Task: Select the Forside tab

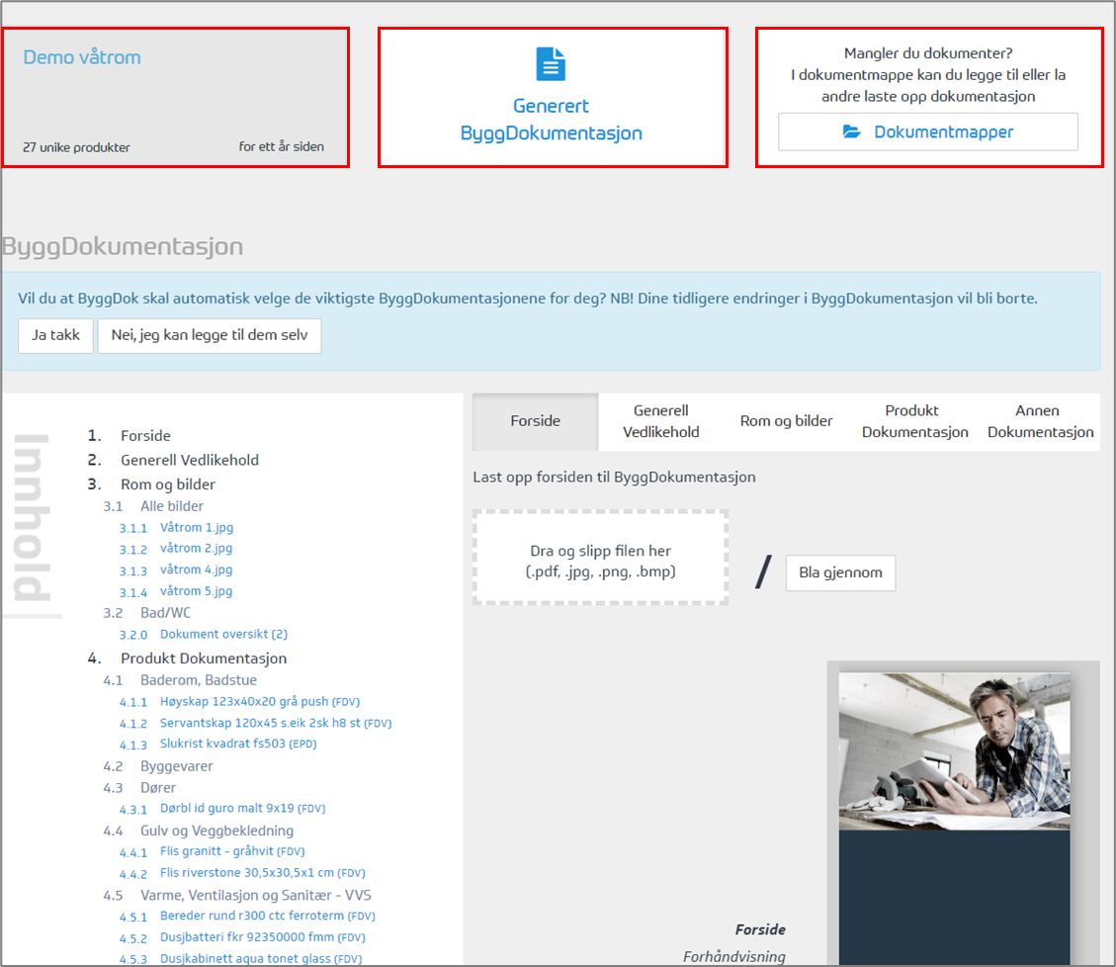Action: click(535, 421)
